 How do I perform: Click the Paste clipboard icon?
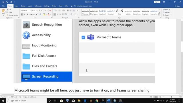tap(3, 11)
